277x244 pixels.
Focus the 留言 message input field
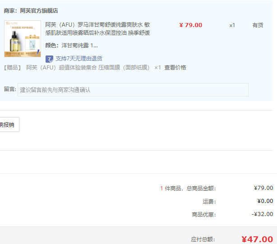(133, 90)
